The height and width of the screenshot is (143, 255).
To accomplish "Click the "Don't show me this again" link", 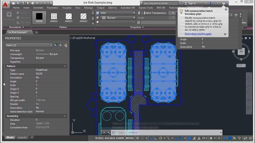I will click(198, 34).
